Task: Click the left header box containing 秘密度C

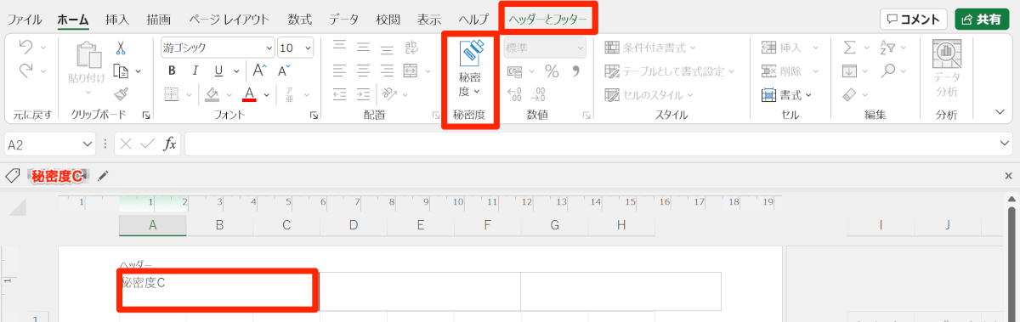Action: coord(218,291)
